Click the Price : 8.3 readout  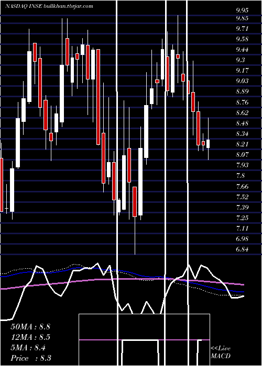[31, 358]
